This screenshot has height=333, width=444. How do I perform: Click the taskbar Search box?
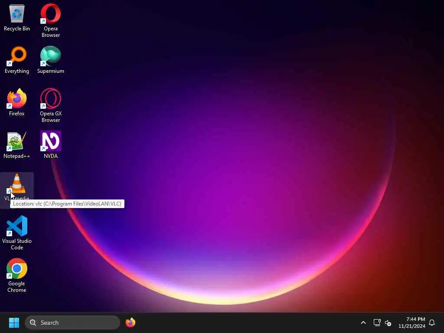click(72, 323)
